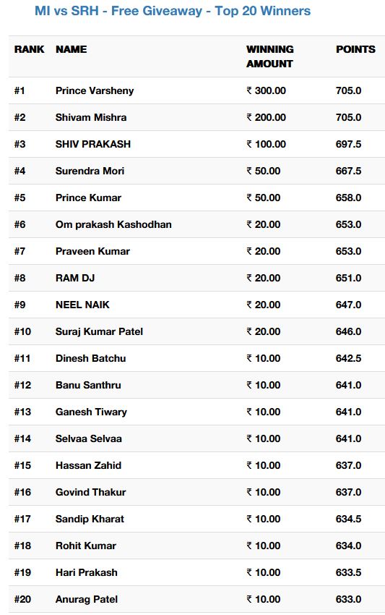Image resolution: width=385 pixels, height=615 pixels.
Task: Click Hassan Zahid in rank 15
Action: point(88,465)
